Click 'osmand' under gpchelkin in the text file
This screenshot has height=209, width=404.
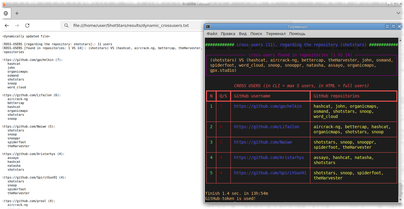click(x=13, y=76)
